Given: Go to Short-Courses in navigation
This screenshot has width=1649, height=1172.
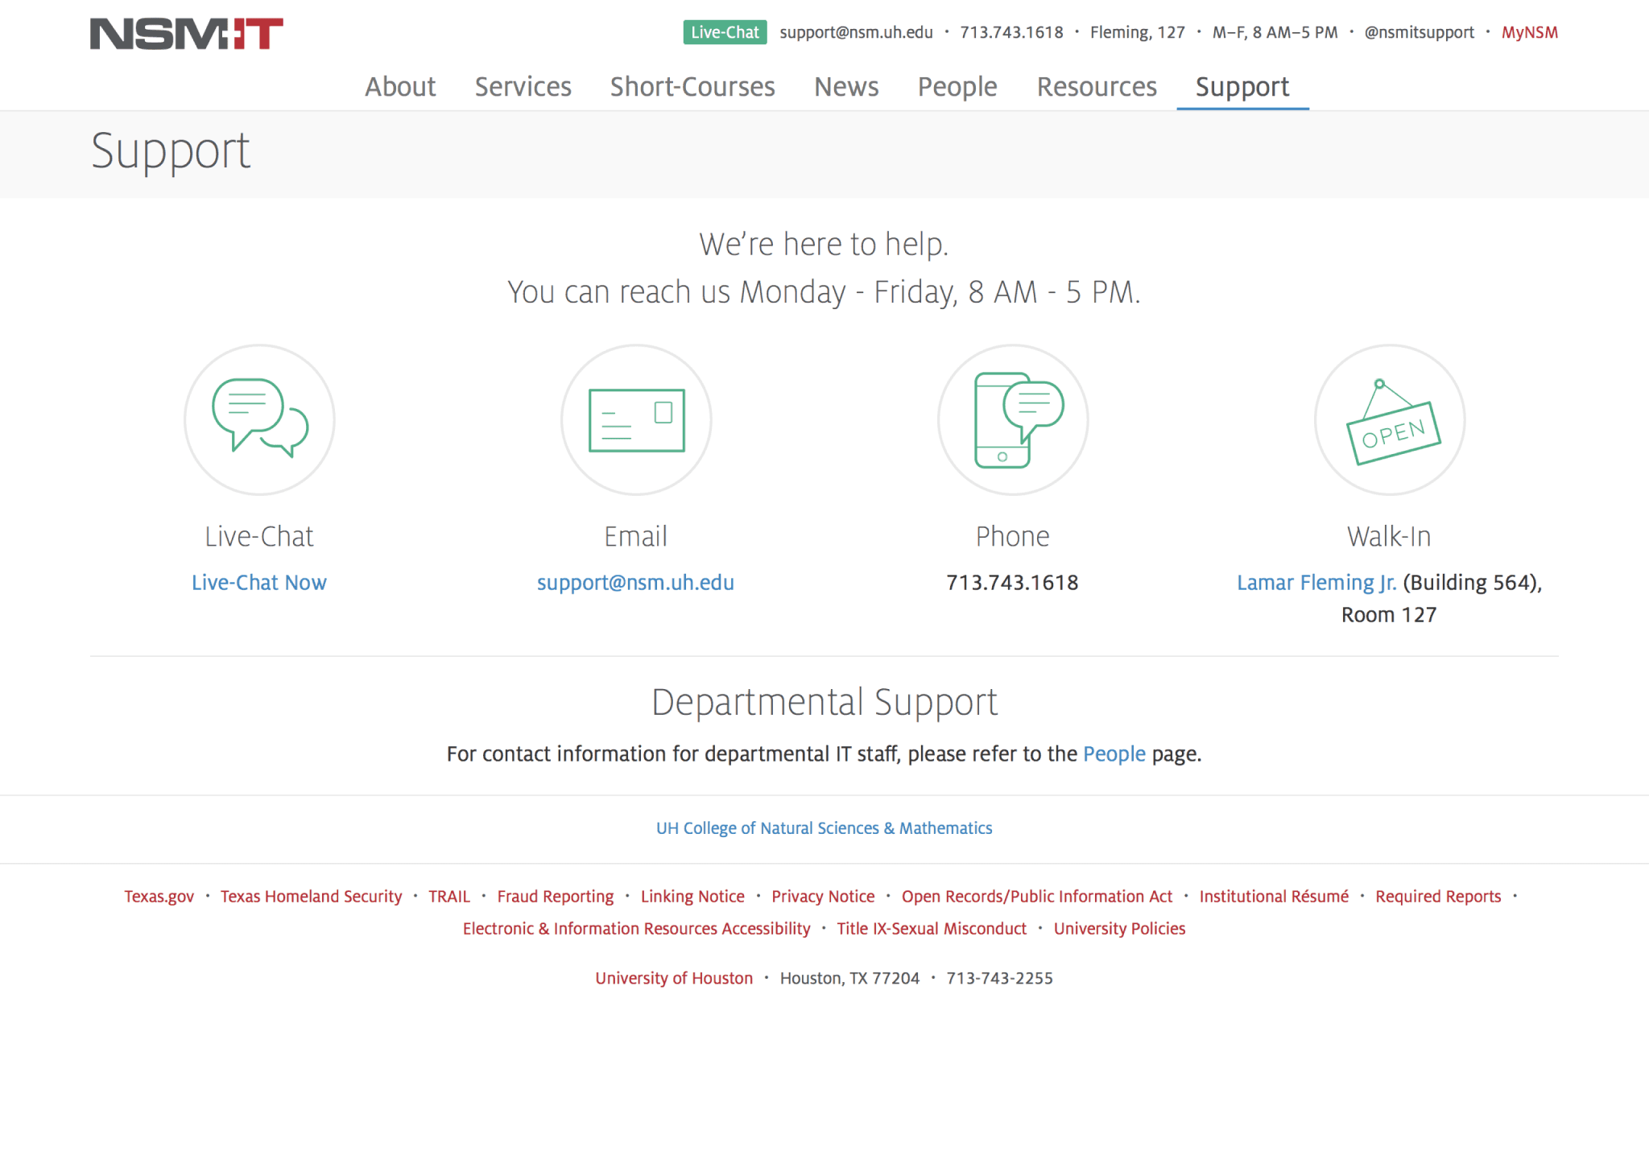Looking at the screenshot, I should pyautogui.click(x=692, y=87).
